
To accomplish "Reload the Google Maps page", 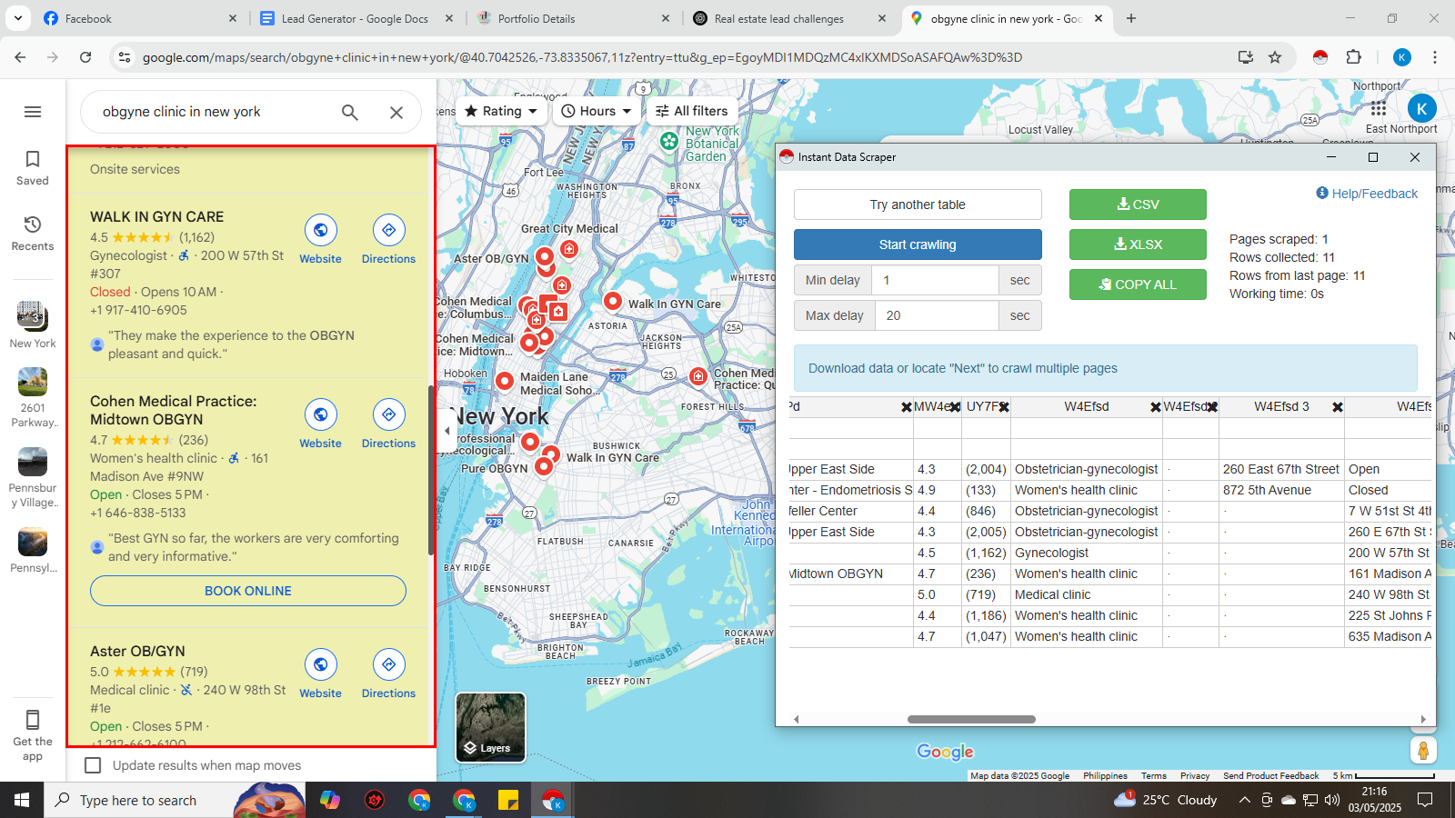I will (85, 57).
